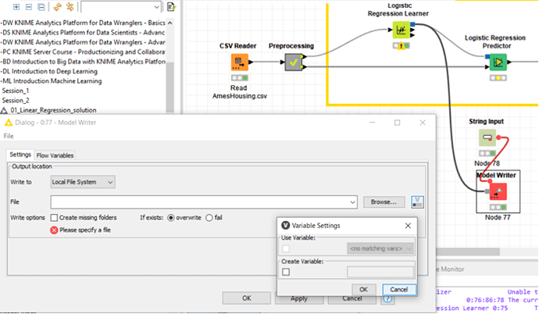The height and width of the screenshot is (314, 539).
Task: Click the Collapse All icon in explorer toolbar
Action: [x=41, y=7]
